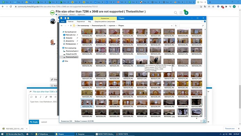Open the recent locations dropdown arrow

(68, 26)
